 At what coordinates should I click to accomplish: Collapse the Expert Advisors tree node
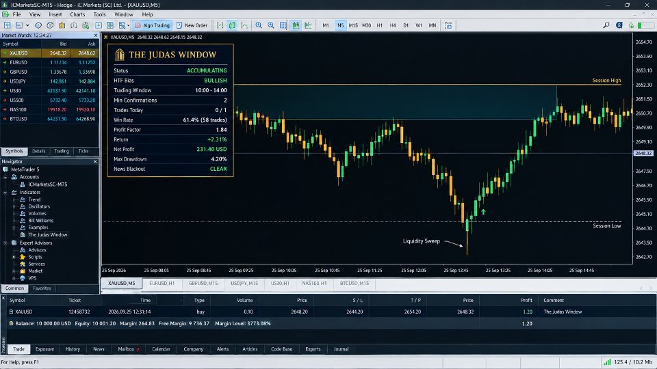(x=5, y=243)
